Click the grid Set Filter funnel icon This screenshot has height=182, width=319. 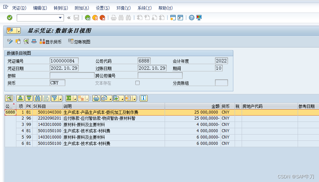click(55, 98)
